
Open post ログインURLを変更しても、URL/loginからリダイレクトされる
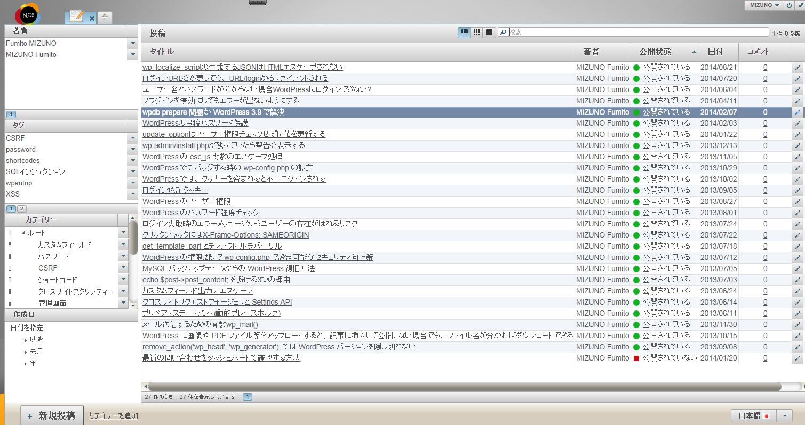(x=235, y=78)
